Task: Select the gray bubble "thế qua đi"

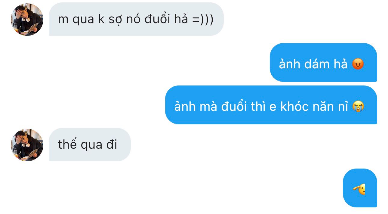Action: (x=90, y=145)
